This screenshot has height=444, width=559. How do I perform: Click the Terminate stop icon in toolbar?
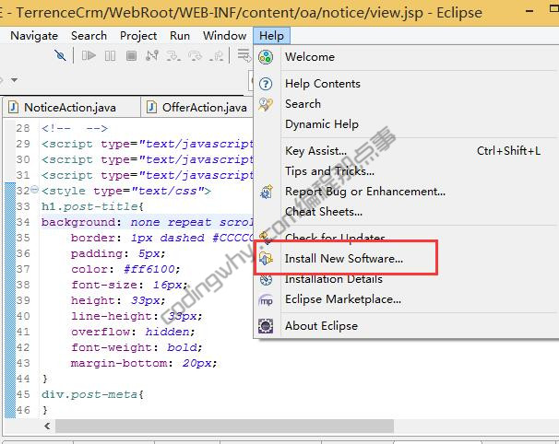[131, 56]
